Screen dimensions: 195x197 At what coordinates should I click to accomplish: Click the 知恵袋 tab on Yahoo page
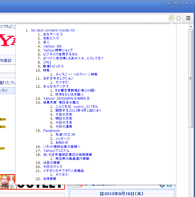pyautogui.click(x=6, y=61)
